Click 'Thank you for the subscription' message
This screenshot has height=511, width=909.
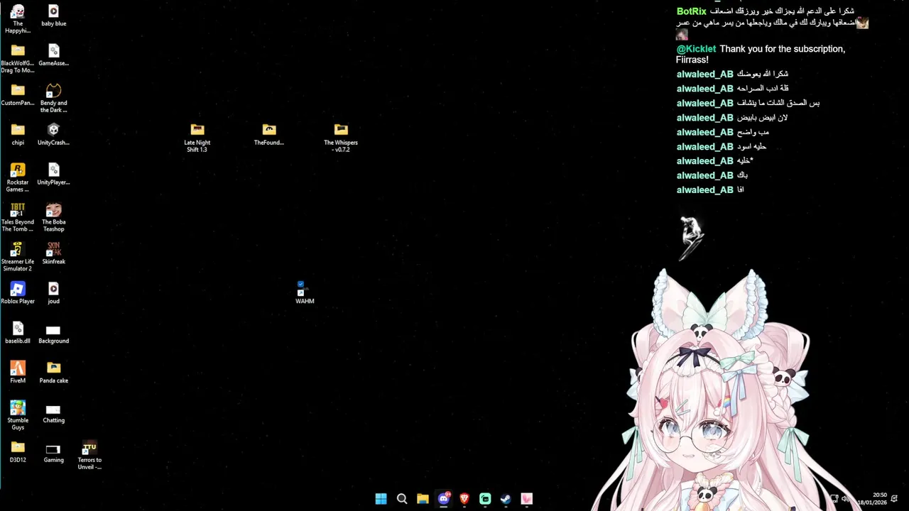760,54
